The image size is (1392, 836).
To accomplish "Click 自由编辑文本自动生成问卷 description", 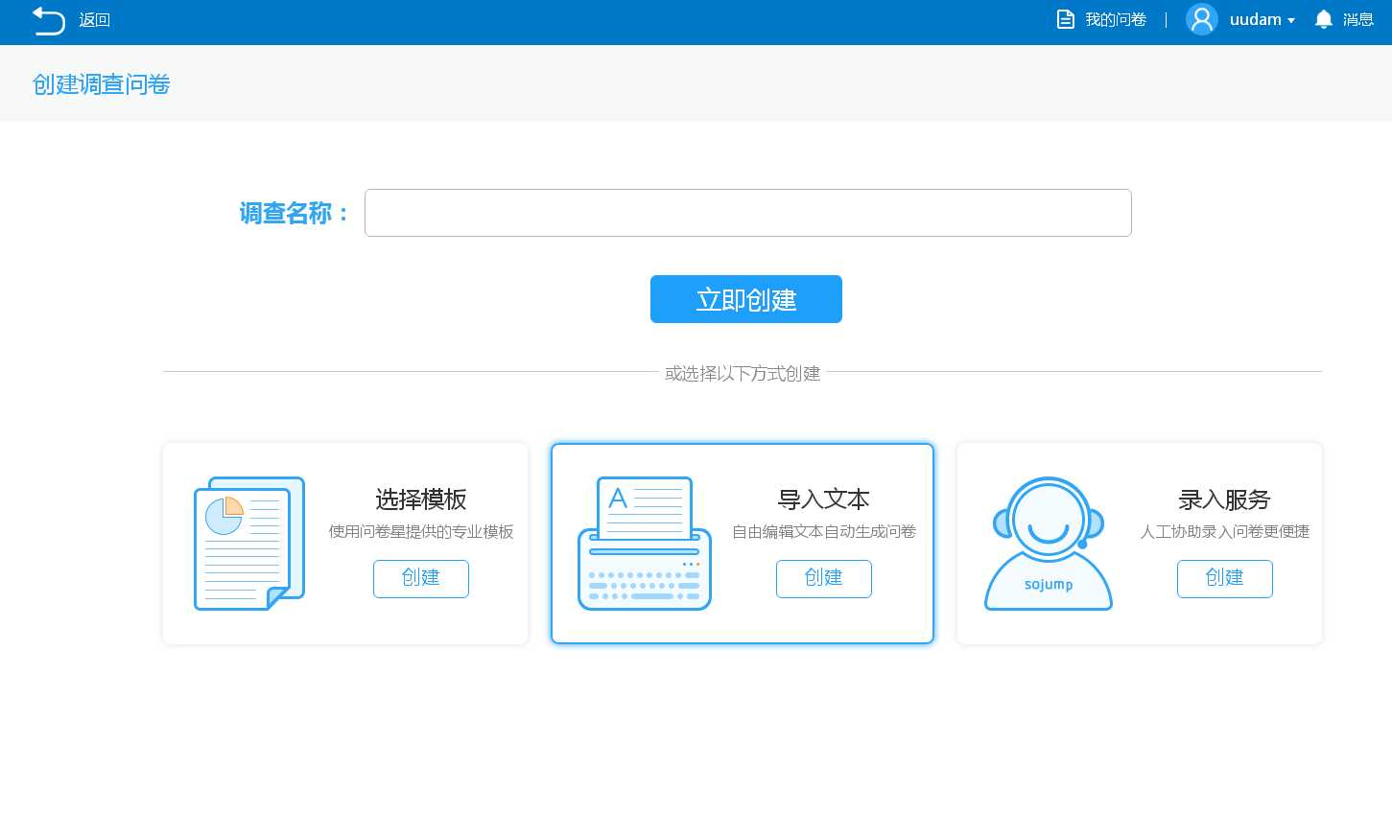I will [824, 531].
